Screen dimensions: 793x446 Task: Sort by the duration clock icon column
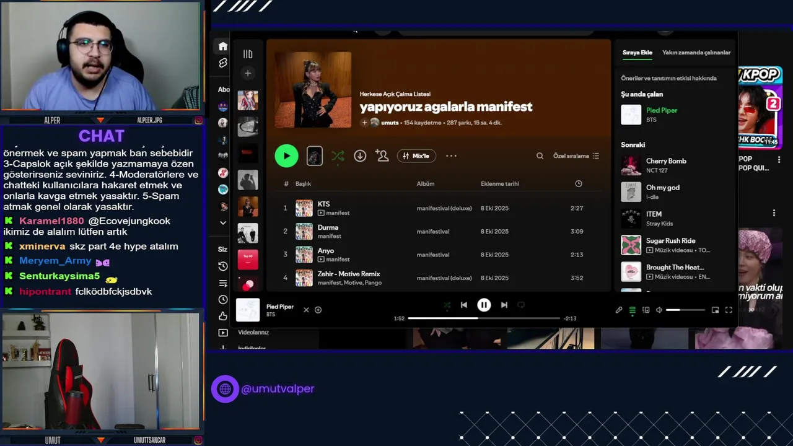[579, 184]
